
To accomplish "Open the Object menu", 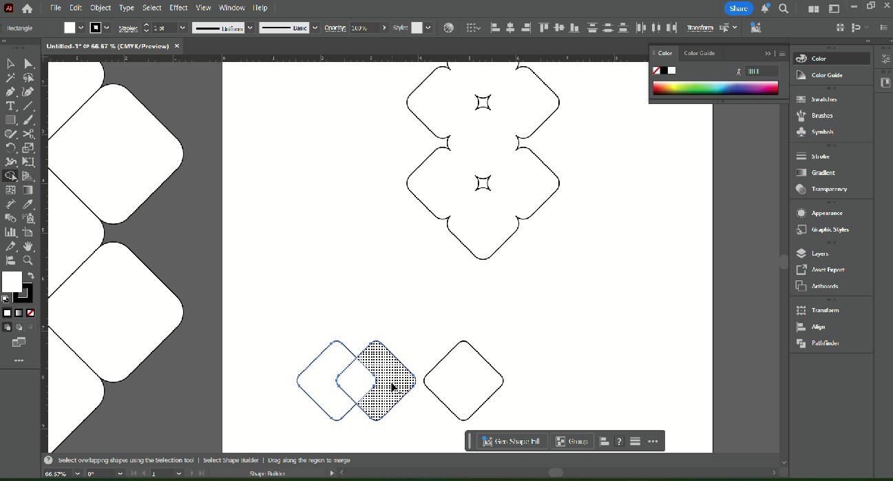I will point(101,8).
